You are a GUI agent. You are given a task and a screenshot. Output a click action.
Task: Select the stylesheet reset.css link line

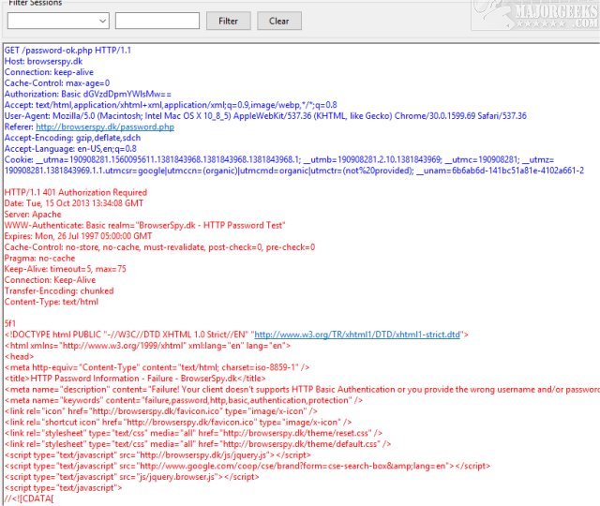coord(193,433)
